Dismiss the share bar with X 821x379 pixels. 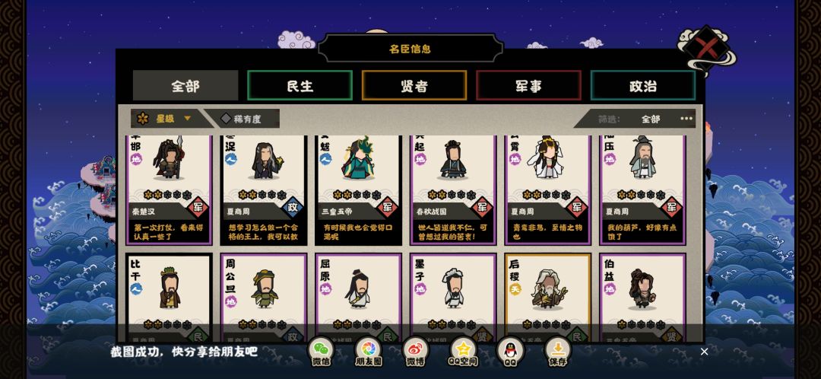704,352
